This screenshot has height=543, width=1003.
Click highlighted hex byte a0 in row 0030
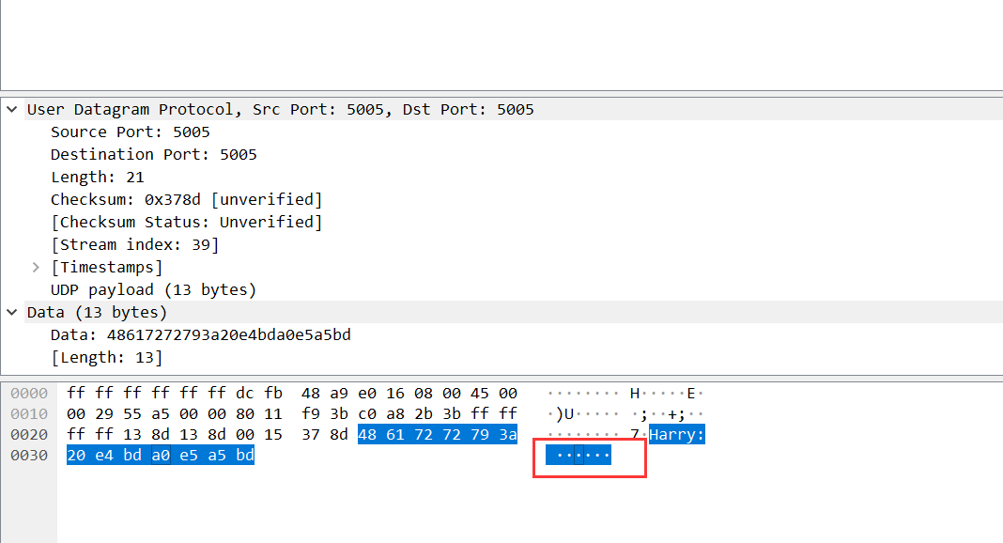tap(161, 456)
